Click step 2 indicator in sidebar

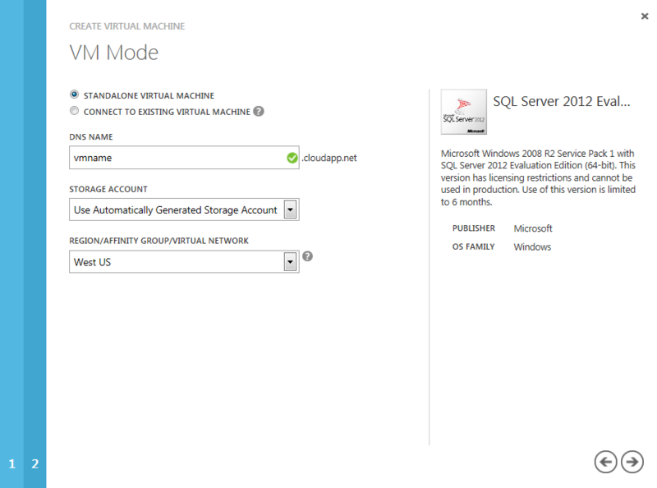pyautogui.click(x=34, y=463)
